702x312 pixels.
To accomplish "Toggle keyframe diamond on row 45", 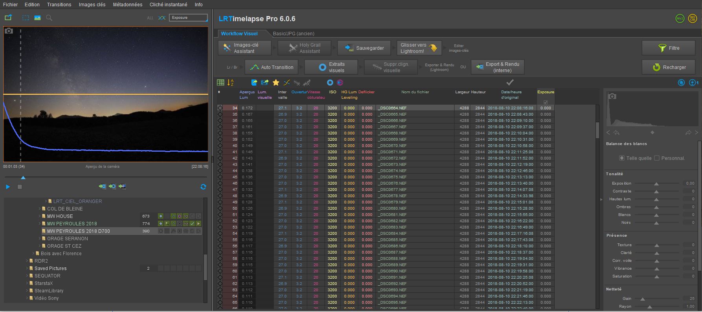I will tap(220, 177).
